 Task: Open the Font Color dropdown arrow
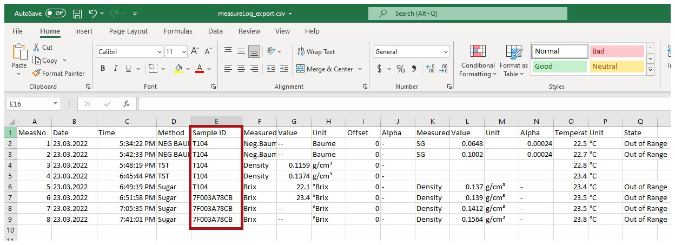[x=209, y=69]
